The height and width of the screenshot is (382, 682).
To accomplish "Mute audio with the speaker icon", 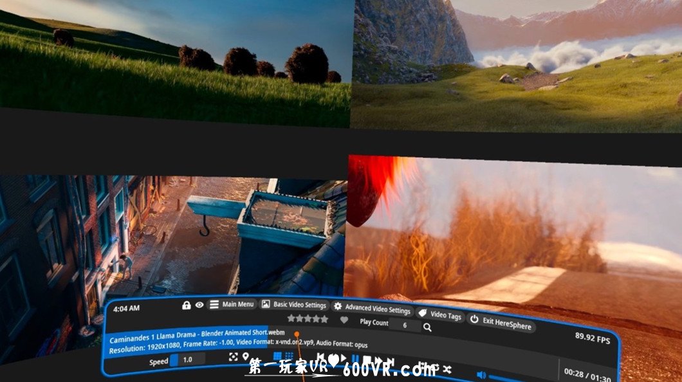I will (x=481, y=375).
